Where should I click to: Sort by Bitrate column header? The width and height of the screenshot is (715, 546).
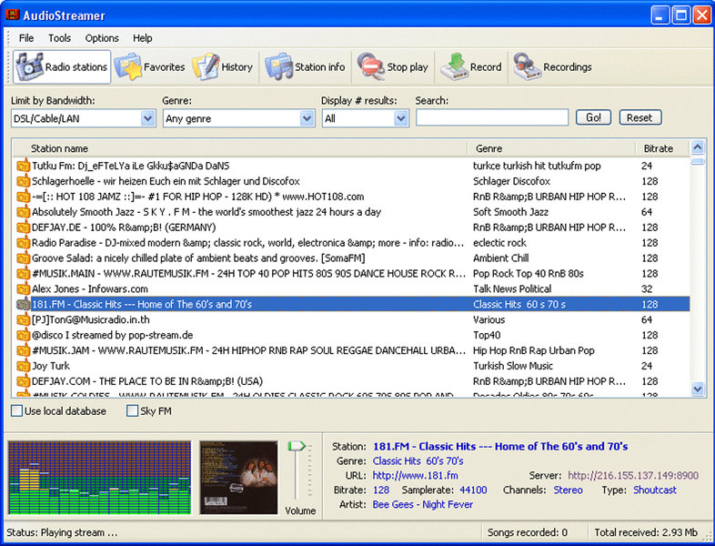[662, 148]
